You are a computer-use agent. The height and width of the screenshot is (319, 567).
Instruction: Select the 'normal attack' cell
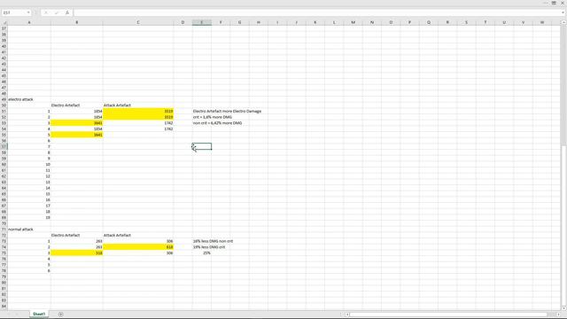[29, 230]
